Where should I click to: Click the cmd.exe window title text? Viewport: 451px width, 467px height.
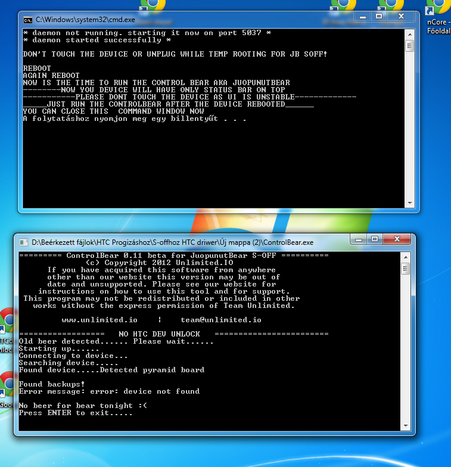(85, 20)
